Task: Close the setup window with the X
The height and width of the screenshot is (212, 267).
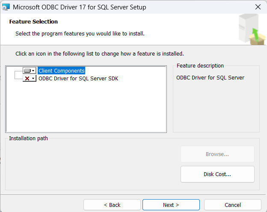Action: [x=258, y=7]
